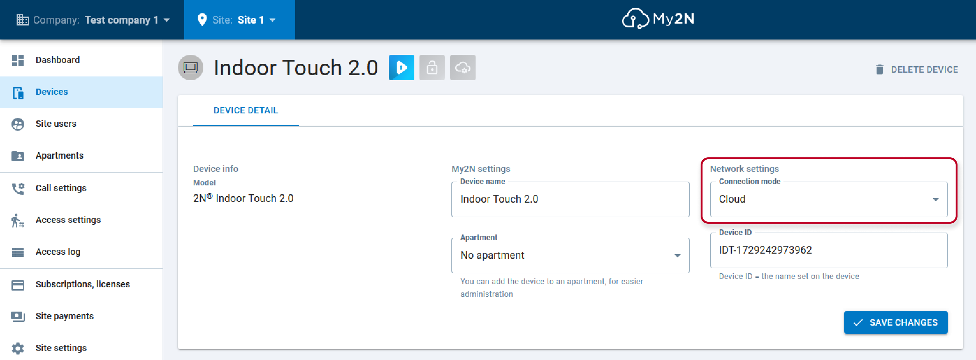View the Access log page

[x=82, y=252]
